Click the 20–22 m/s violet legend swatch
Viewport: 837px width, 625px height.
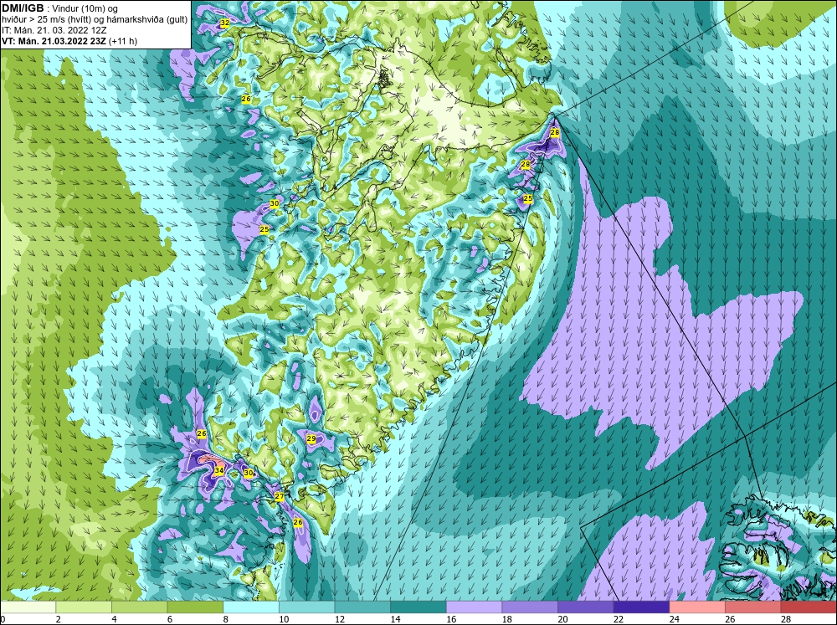pos(586,607)
